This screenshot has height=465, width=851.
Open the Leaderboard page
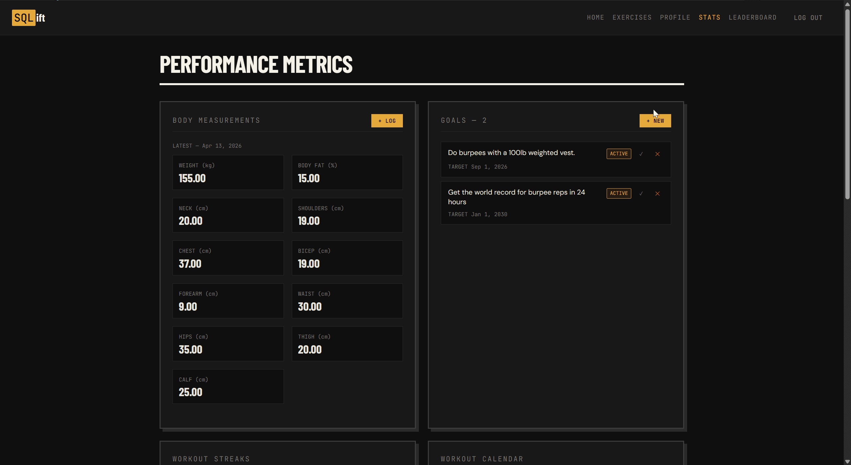coord(753,18)
